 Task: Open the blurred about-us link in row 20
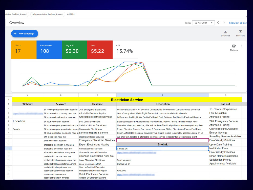[136, 175]
